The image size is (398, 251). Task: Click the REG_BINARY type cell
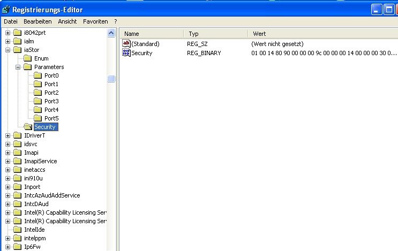pos(204,53)
